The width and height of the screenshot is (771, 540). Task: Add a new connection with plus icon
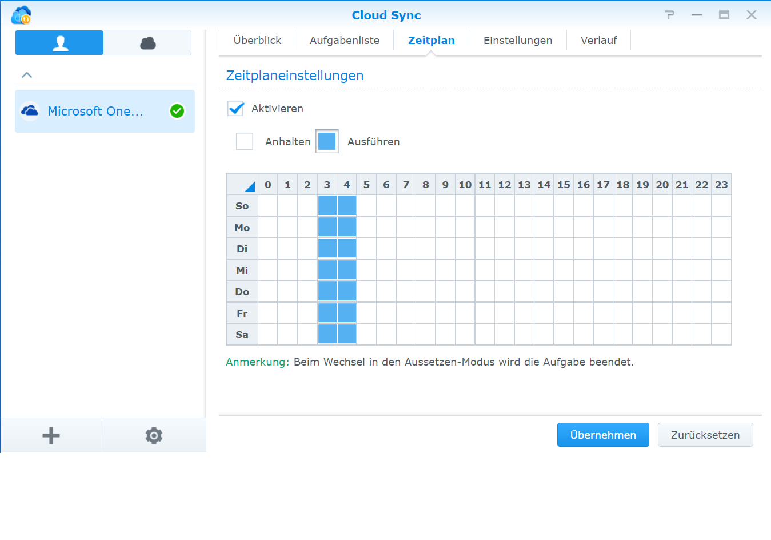(x=51, y=435)
